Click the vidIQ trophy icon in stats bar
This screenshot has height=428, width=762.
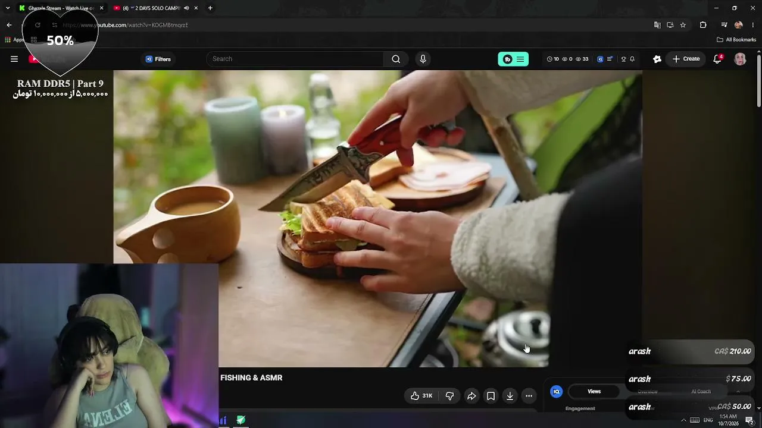pos(623,59)
